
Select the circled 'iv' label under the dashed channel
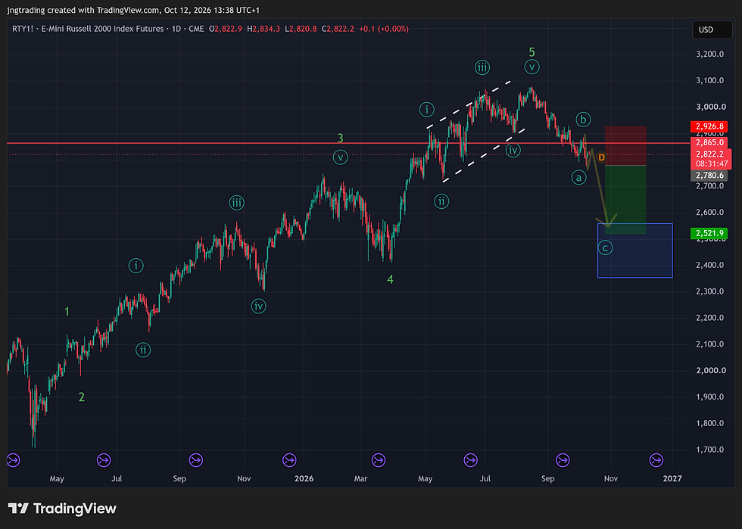click(513, 150)
